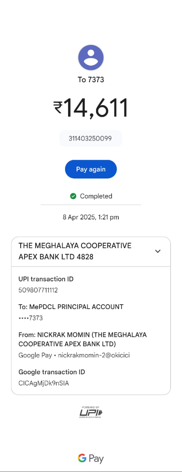Select the 8 Apr 2025 timestamp

click(x=91, y=217)
